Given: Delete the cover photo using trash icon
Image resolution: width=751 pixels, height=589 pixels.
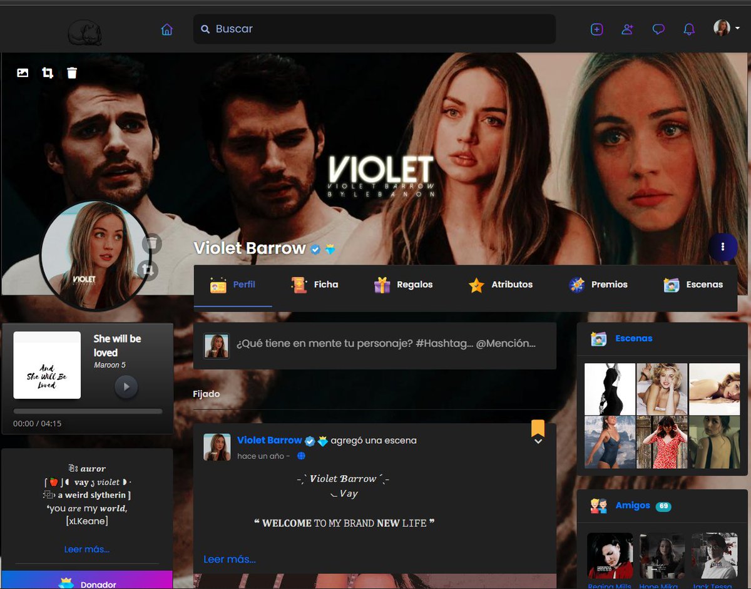Looking at the screenshot, I should click(72, 73).
